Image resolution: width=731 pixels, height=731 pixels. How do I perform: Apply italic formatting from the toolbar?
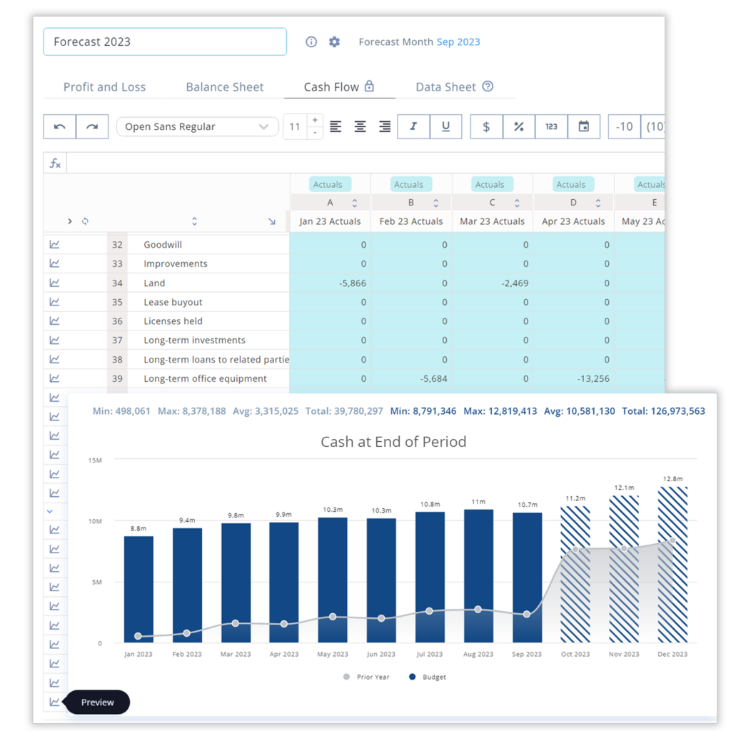tap(413, 126)
